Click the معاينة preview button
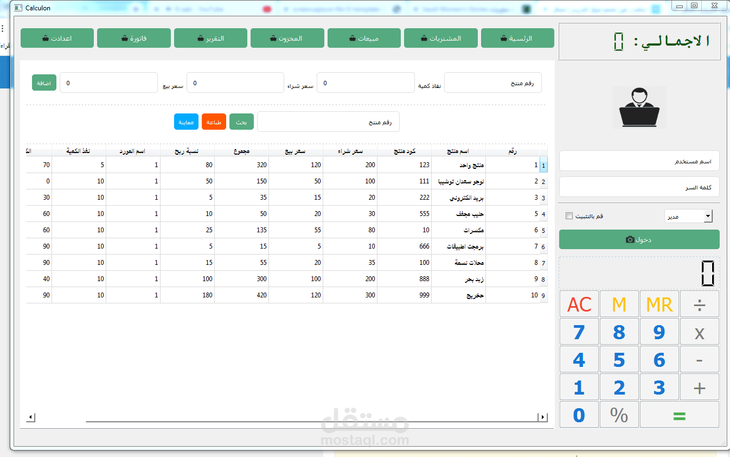The image size is (730, 457). 187,122
